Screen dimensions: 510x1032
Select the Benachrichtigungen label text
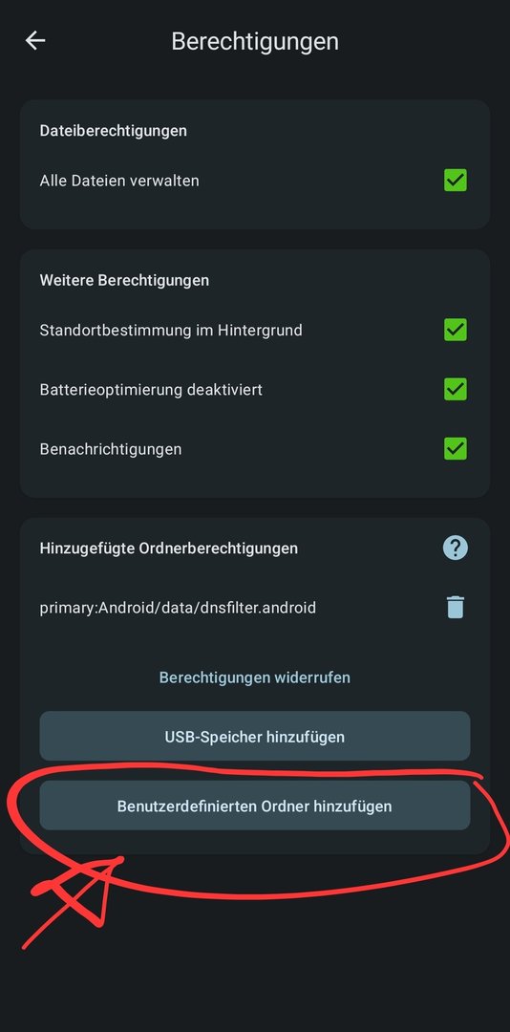[111, 449]
